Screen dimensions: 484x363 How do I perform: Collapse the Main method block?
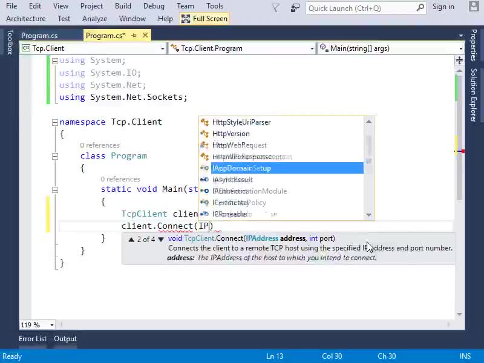tap(55, 190)
